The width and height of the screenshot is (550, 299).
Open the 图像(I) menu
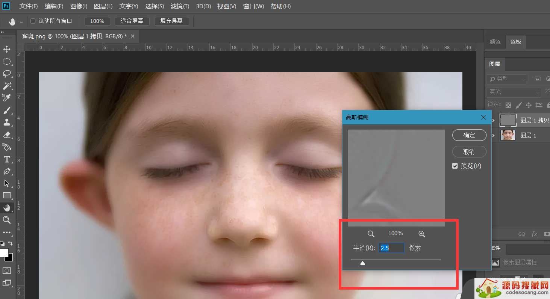pos(79,6)
